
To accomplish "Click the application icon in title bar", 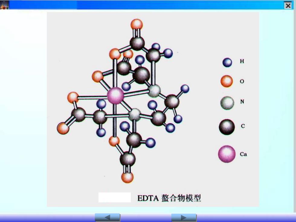I will [4, 5].
